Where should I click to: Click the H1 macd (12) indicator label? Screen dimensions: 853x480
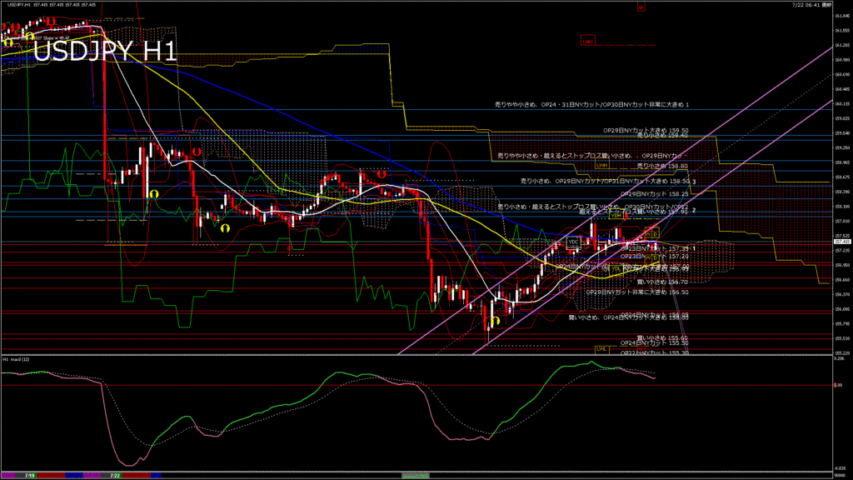click(x=17, y=360)
